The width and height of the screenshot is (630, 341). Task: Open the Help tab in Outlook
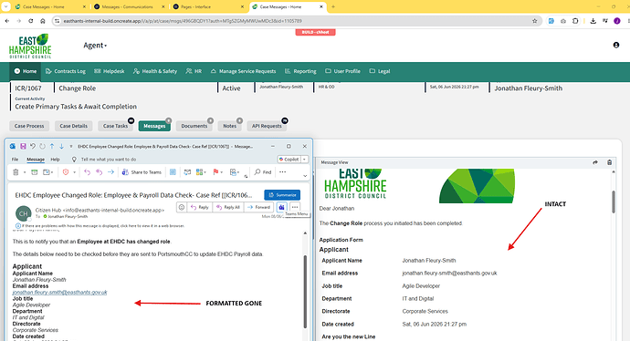coord(55,160)
